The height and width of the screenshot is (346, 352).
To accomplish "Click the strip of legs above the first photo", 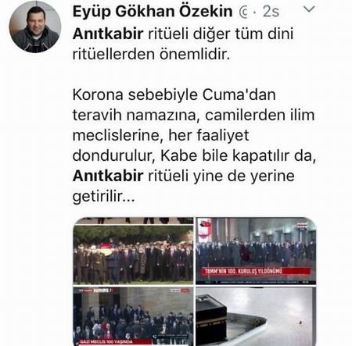I will point(133,220).
